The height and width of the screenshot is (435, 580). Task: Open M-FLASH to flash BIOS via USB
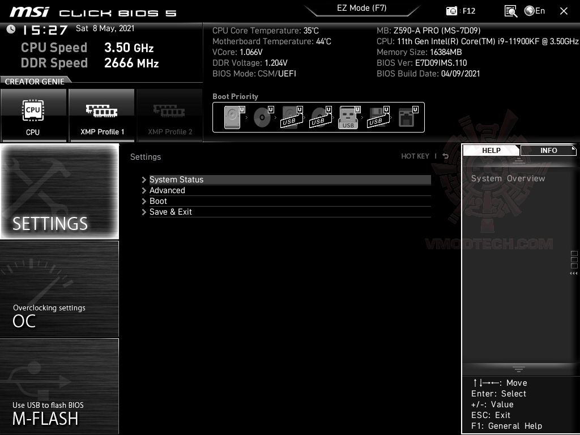coord(59,387)
